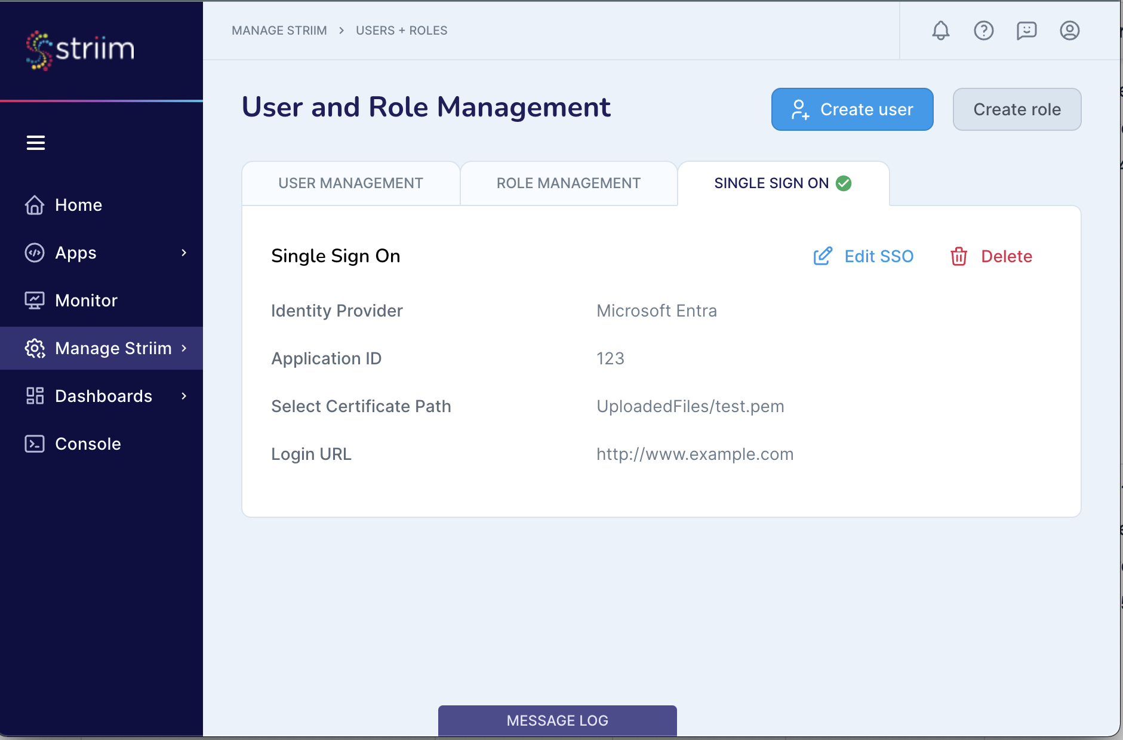Click the Edit SSO pencil icon
This screenshot has width=1123, height=740.
(x=823, y=256)
